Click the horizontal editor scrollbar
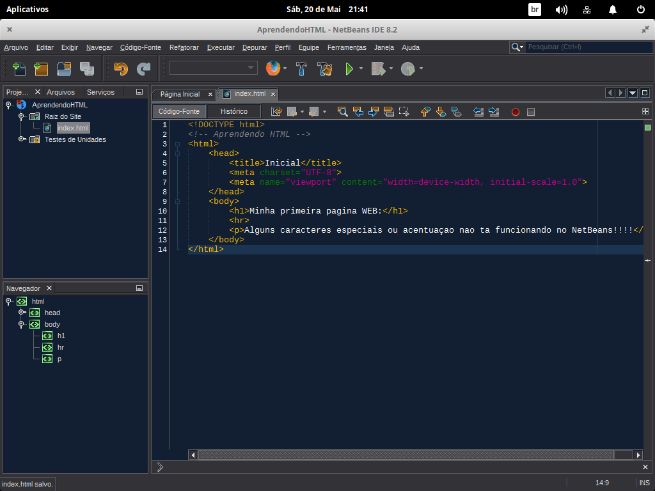Viewport: 655px width, 491px height. tap(406, 455)
